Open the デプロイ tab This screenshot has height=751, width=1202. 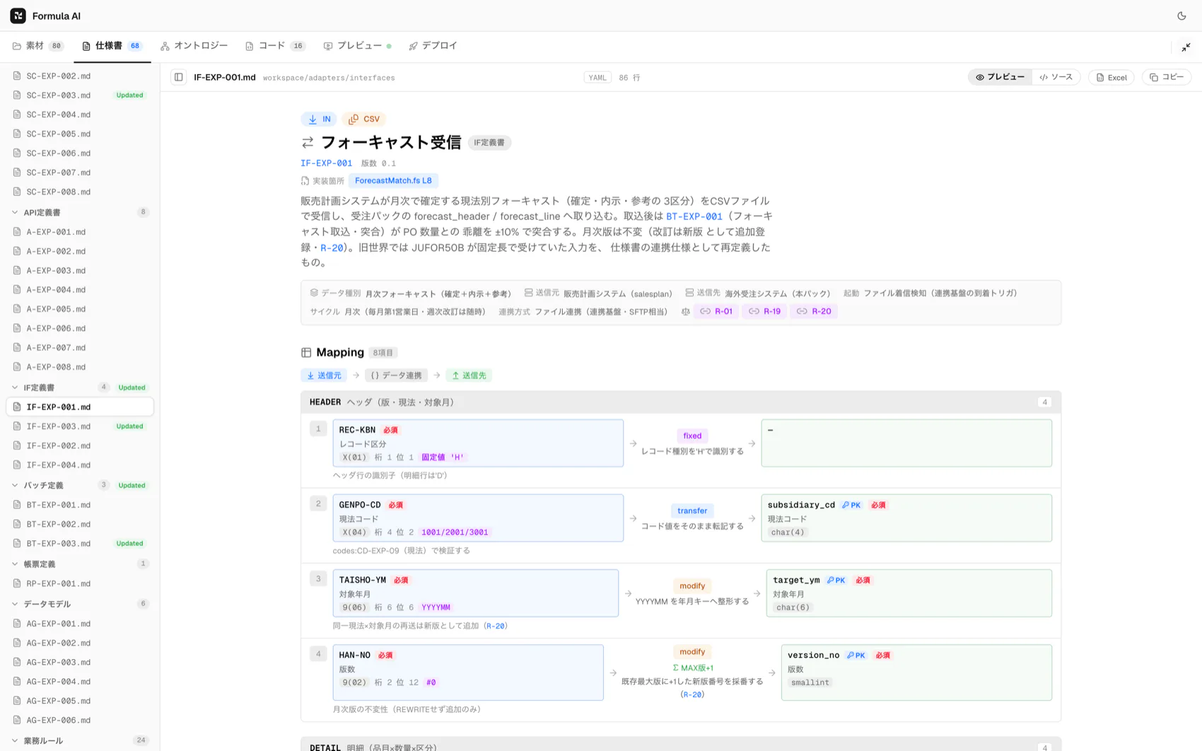(433, 46)
